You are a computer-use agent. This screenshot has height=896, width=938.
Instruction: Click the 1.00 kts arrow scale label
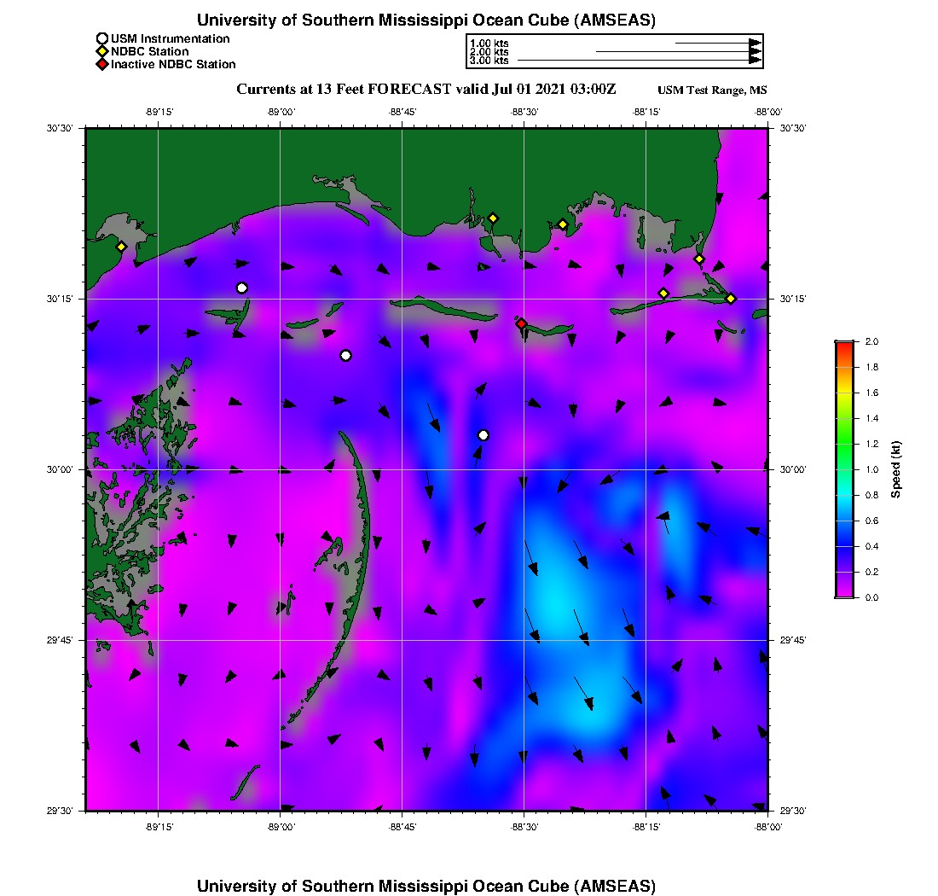489,43
